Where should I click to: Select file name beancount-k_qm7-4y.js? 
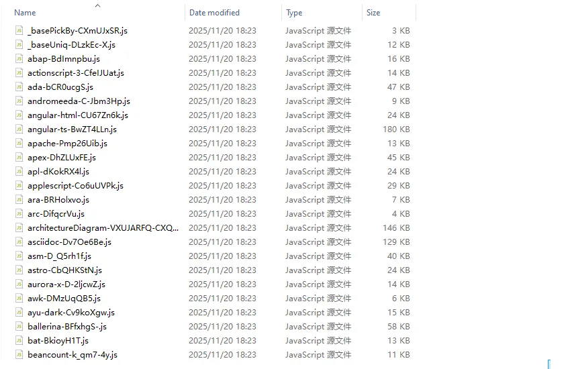pyautogui.click(x=73, y=355)
